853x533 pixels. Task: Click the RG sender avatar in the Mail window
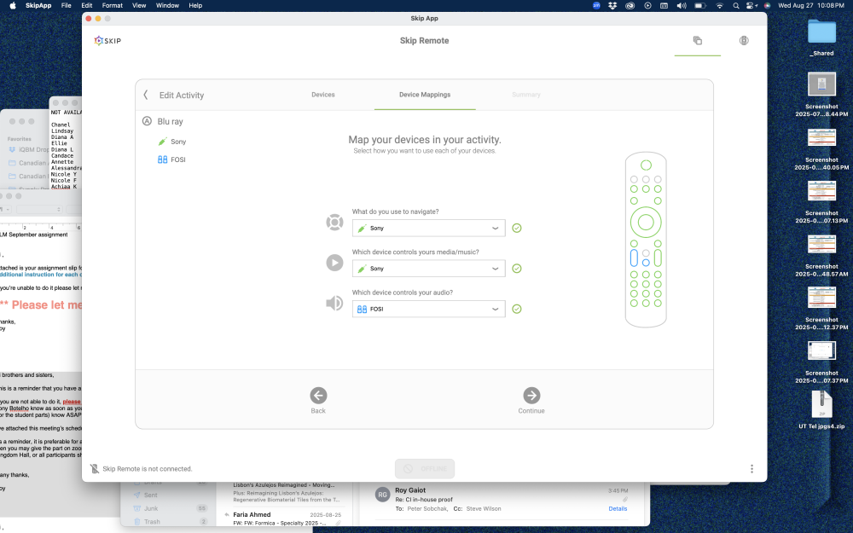point(383,495)
